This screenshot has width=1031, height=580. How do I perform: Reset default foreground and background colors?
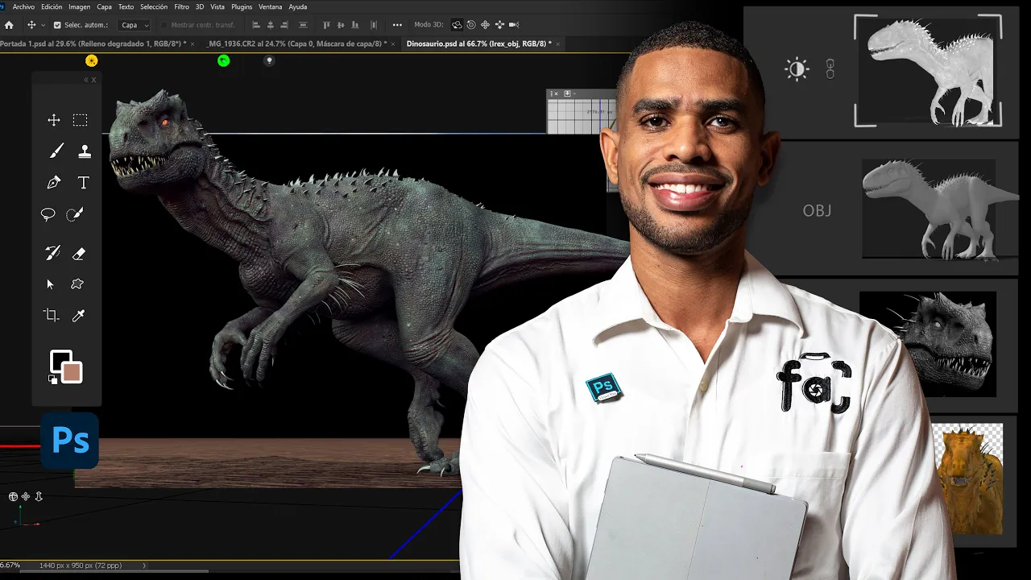(52, 379)
